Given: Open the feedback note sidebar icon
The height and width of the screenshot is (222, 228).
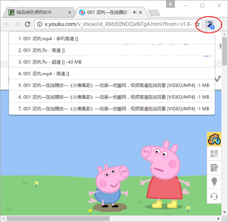Looking at the screenshot, I should 214,168.
